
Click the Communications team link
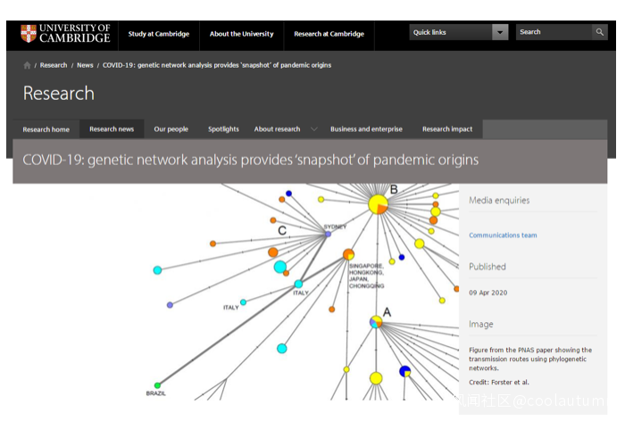tap(503, 235)
